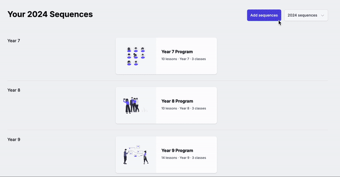The width and height of the screenshot is (340, 177).
Task: Click the 2024 sequences label text
Action: 302,15
